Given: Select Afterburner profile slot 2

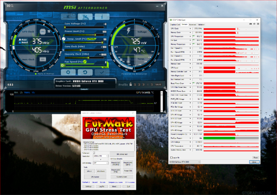Looking at the screenshot, I should coord(139,85).
